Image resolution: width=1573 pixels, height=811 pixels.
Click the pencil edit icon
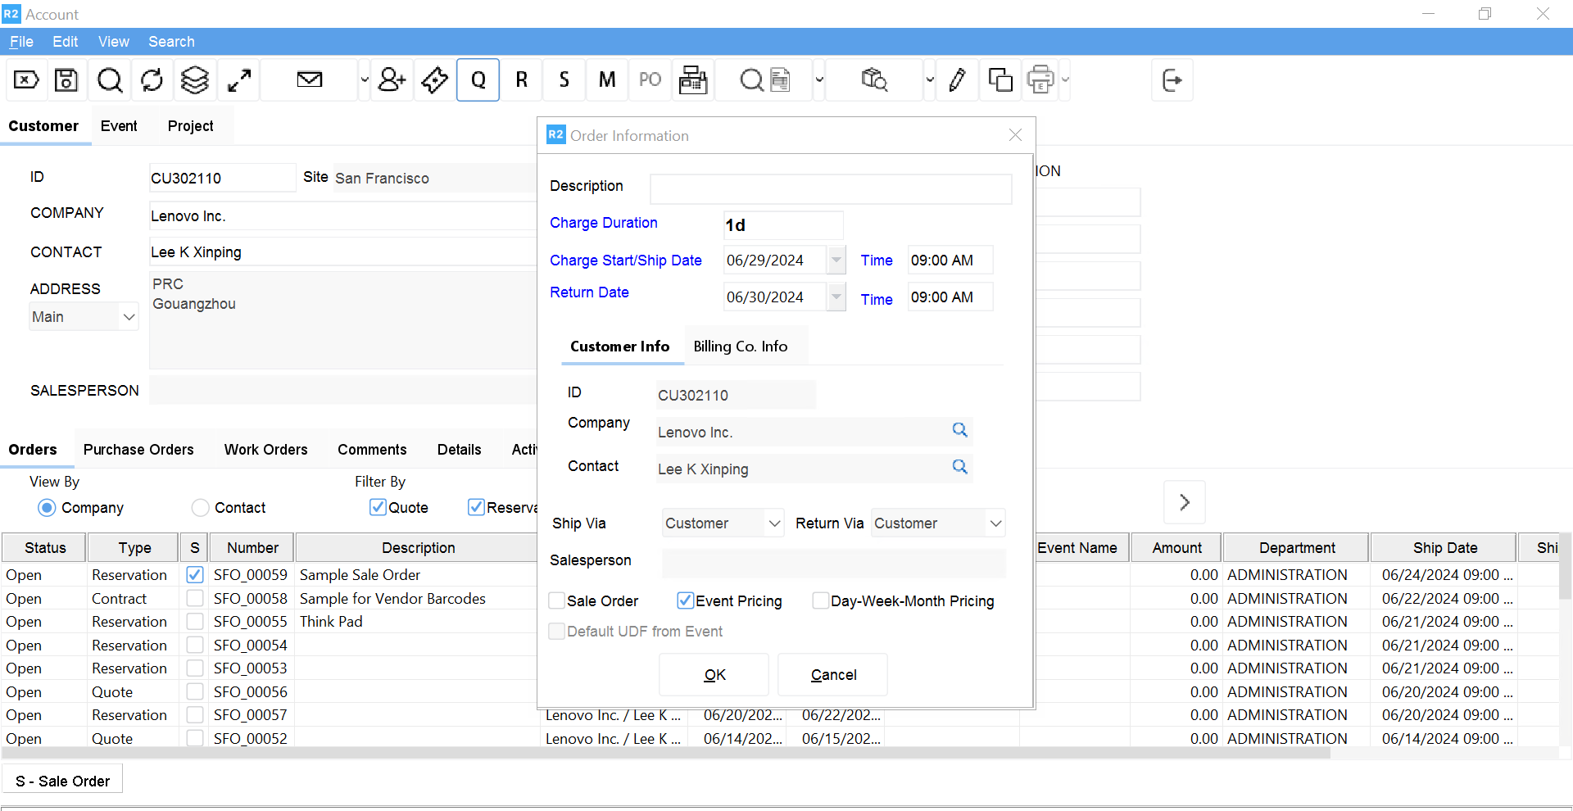(957, 79)
